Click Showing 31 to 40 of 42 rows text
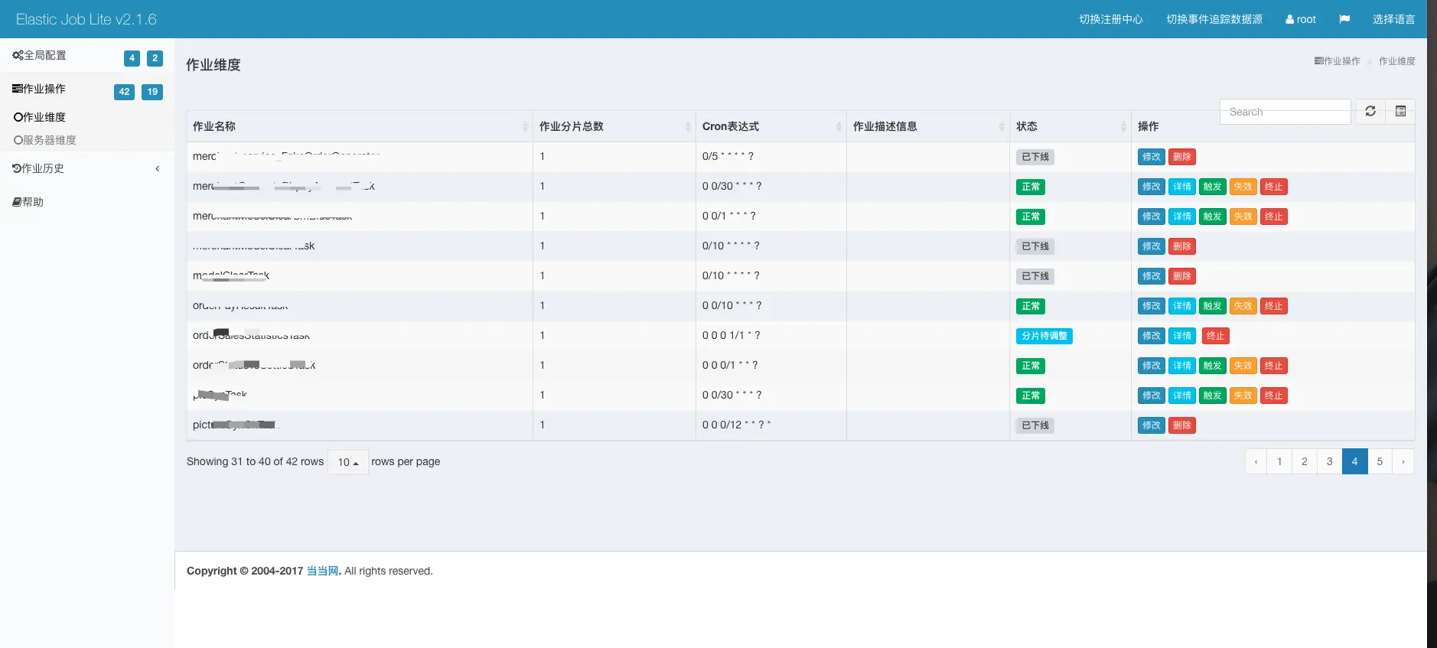The width and height of the screenshot is (1437, 648). point(255,461)
